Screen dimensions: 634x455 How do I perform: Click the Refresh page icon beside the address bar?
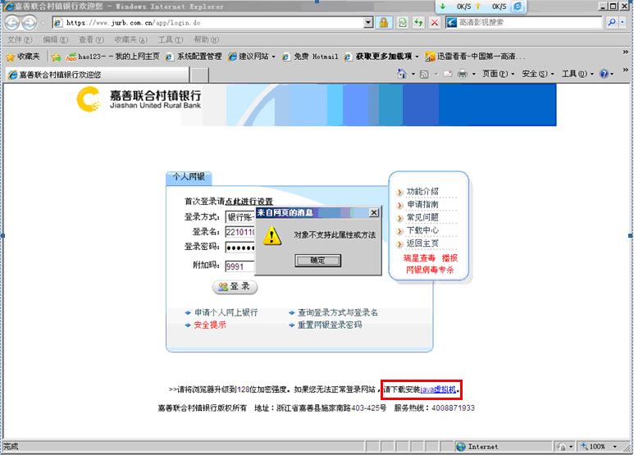(x=403, y=23)
